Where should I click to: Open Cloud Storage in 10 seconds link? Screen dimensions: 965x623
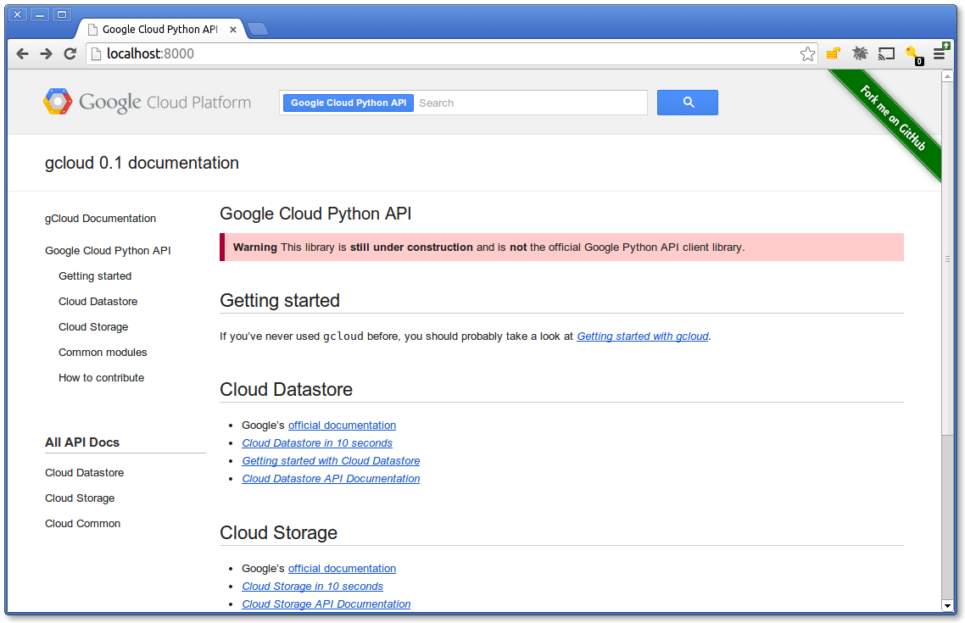312,586
